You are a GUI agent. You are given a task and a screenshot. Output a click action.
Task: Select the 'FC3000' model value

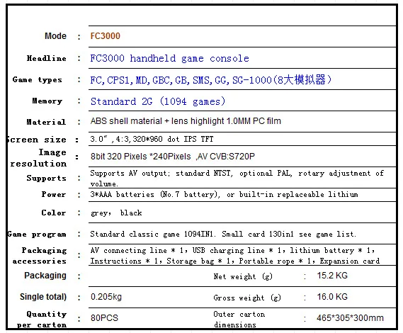point(105,36)
